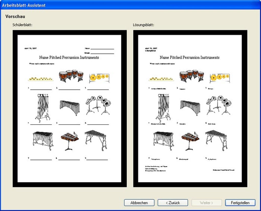The height and width of the screenshot is (211, 261).
Task: Click the Name line on Schülerblatt
Action: pos(102,48)
